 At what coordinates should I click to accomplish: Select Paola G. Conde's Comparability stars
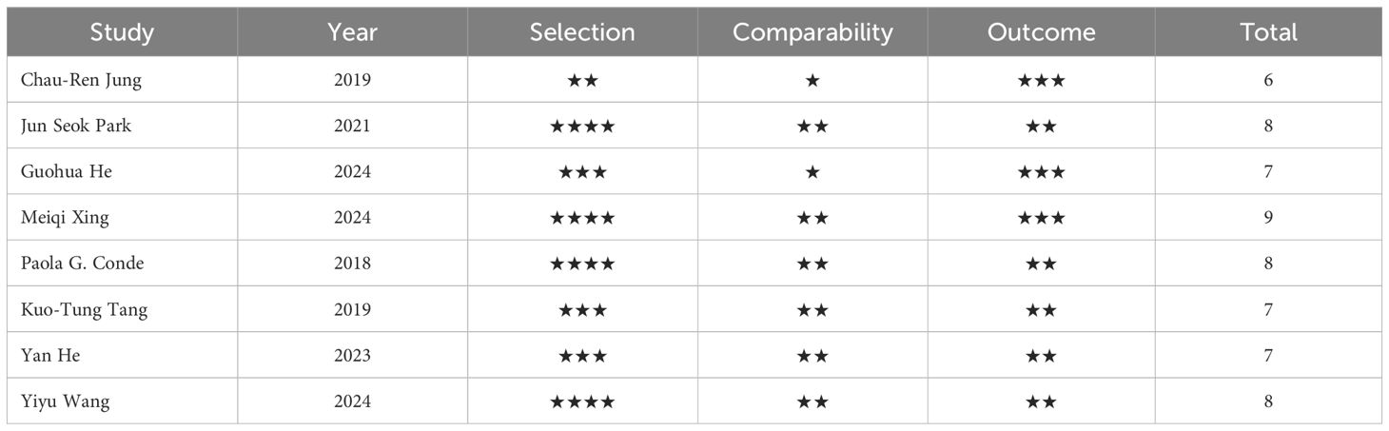(812, 264)
